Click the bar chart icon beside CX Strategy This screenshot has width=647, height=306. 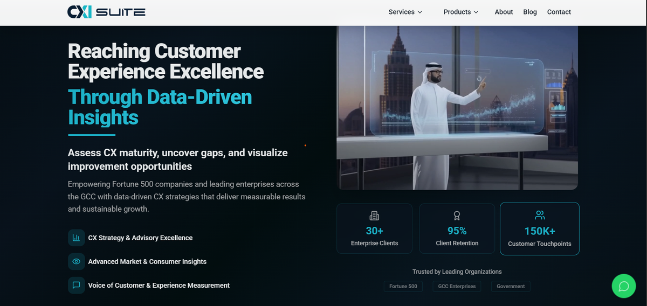(x=76, y=238)
